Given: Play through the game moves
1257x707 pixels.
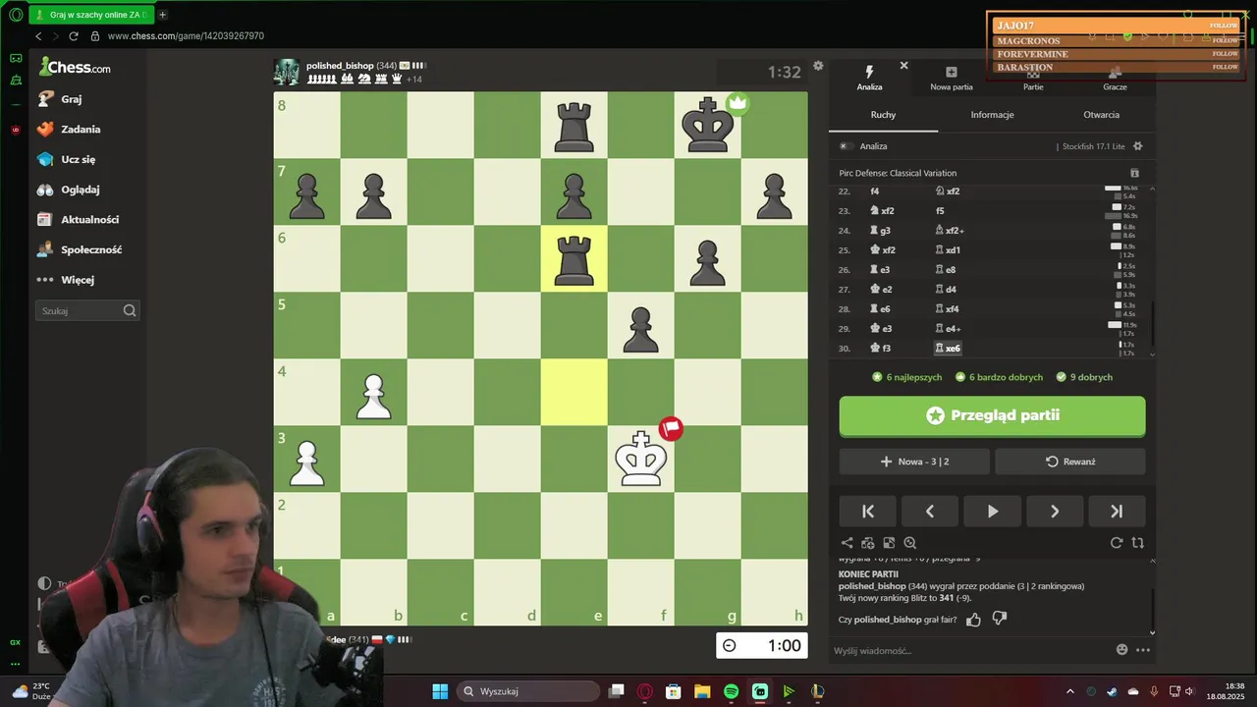Looking at the screenshot, I should tap(992, 511).
